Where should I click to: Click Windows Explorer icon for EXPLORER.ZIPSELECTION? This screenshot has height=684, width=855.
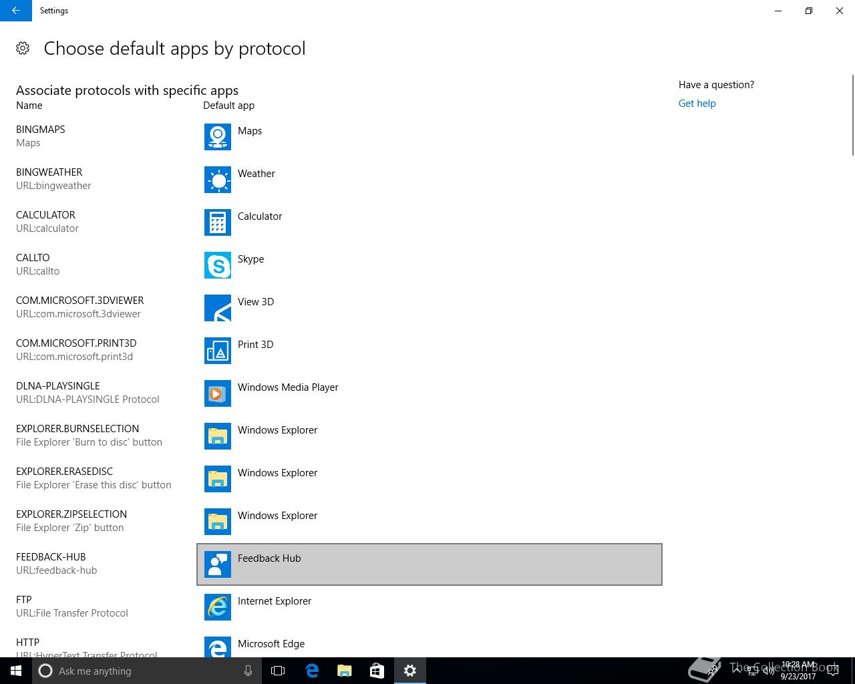pyautogui.click(x=218, y=522)
